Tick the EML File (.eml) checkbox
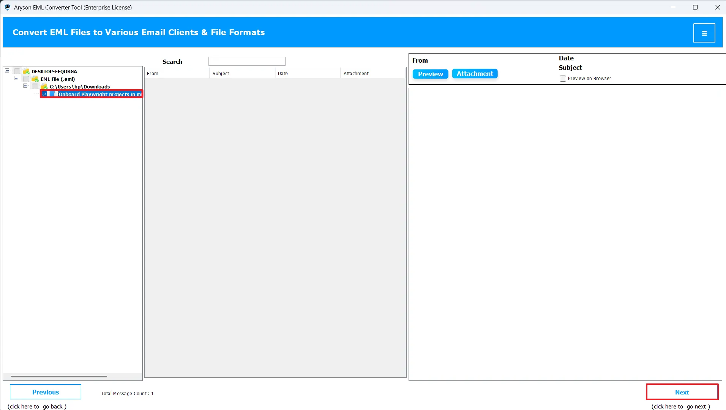The width and height of the screenshot is (726, 410). [26, 79]
